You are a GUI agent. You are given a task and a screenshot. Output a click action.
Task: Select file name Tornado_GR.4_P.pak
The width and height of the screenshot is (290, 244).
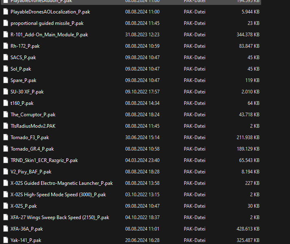click(32, 149)
